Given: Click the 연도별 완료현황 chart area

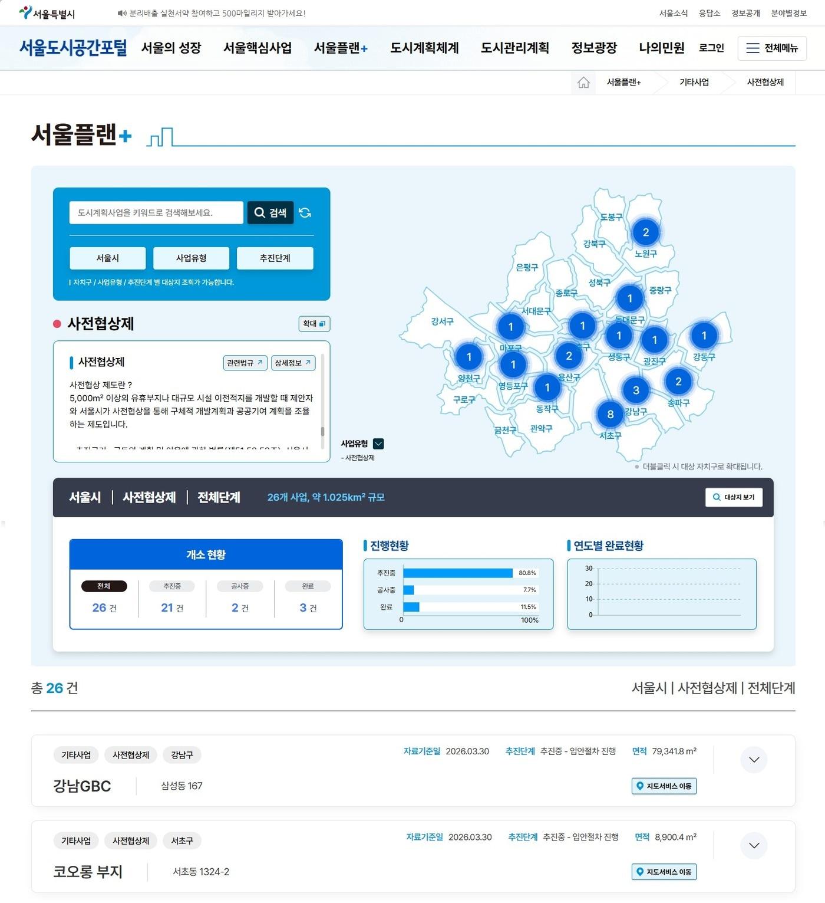Looking at the screenshot, I should [662, 594].
